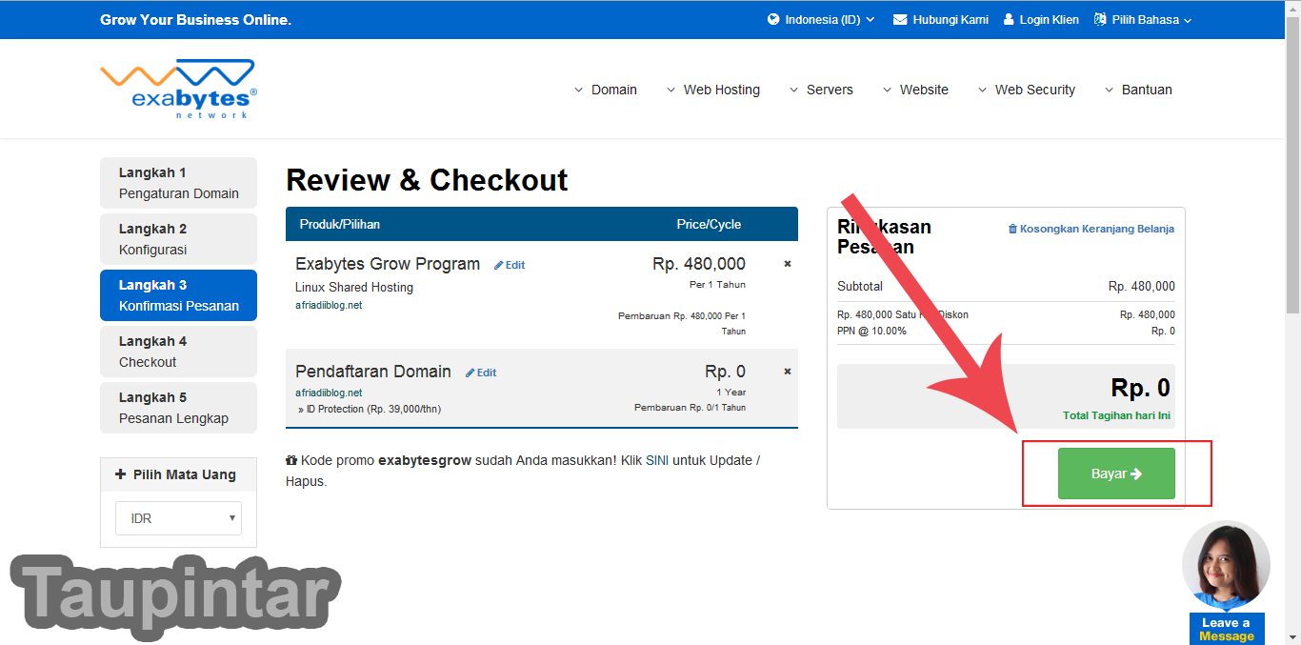Remove Pendaftaran Domain with the x icon
The image size is (1301, 645).
point(788,372)
